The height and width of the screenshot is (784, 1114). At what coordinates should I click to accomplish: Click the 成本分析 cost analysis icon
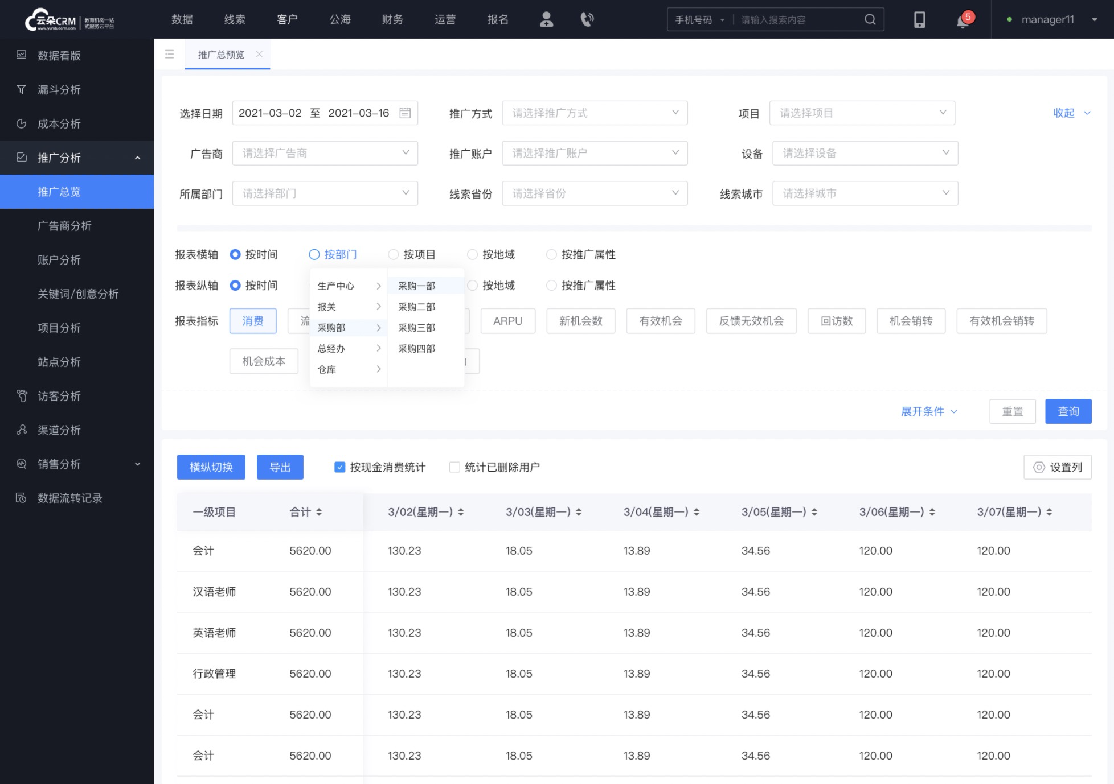[x=22, y=123]
